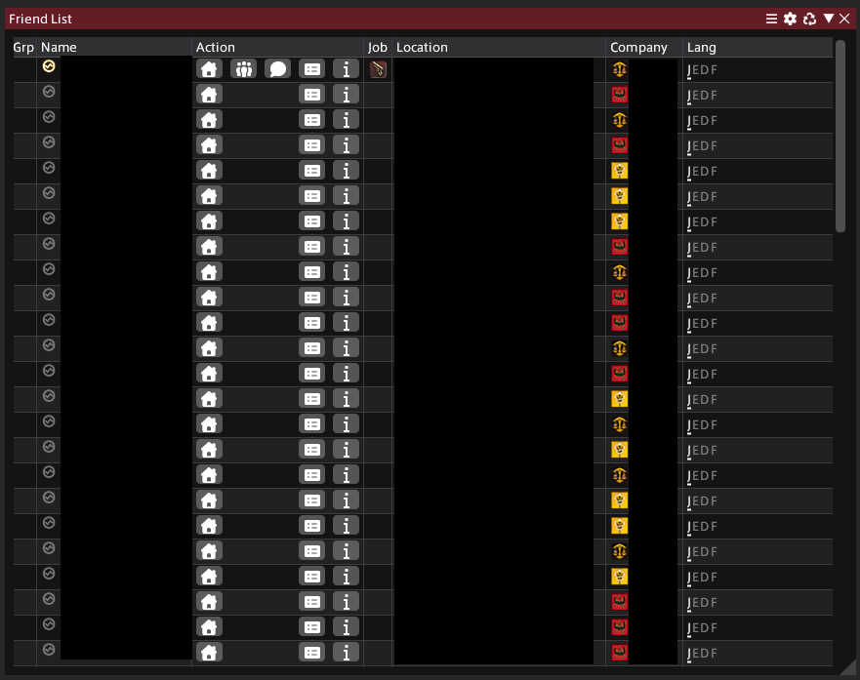The width and height of the screenshot is (860, 680).
Task: Click the house icon in the second row
Action: point(209,95)
